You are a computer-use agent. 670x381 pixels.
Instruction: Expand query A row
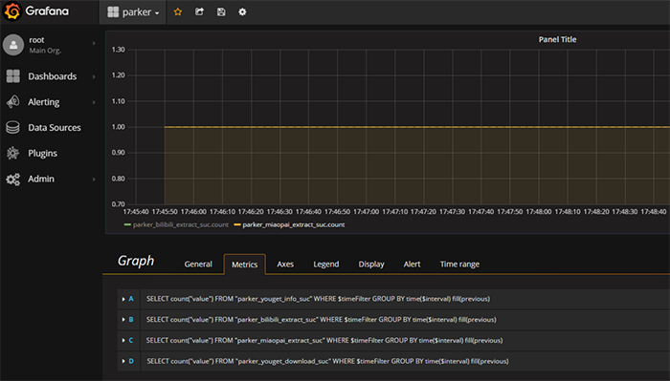tap(123, 299)
